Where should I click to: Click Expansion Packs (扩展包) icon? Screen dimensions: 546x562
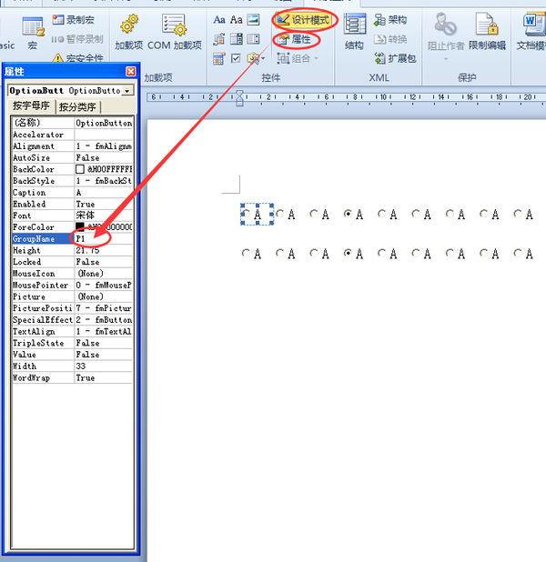(379, 58)
